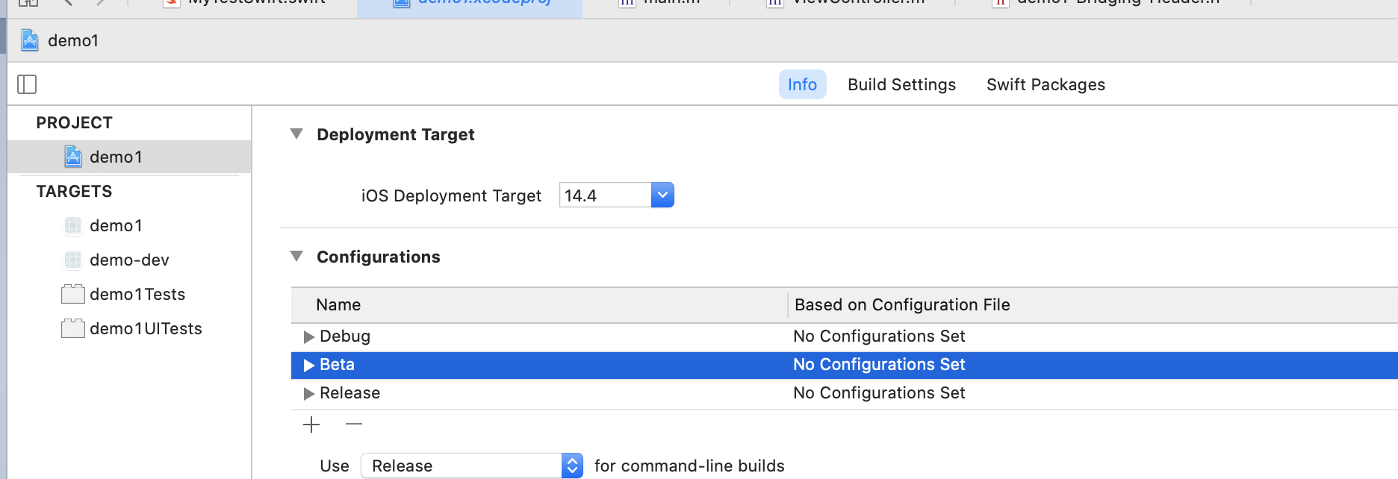Switch to the Build Settings tab
Screen dimensions: 1398x479
point(901,84)
